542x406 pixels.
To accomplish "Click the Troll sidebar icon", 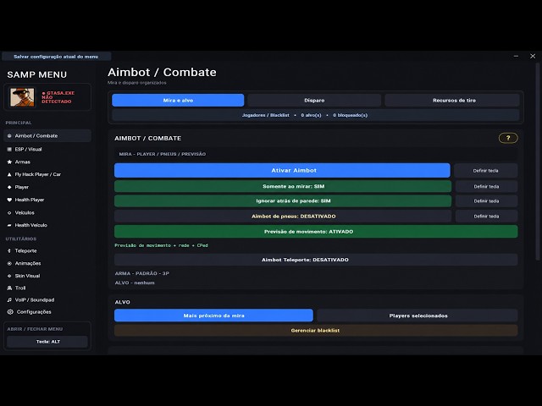I will (x=9, y=288).
